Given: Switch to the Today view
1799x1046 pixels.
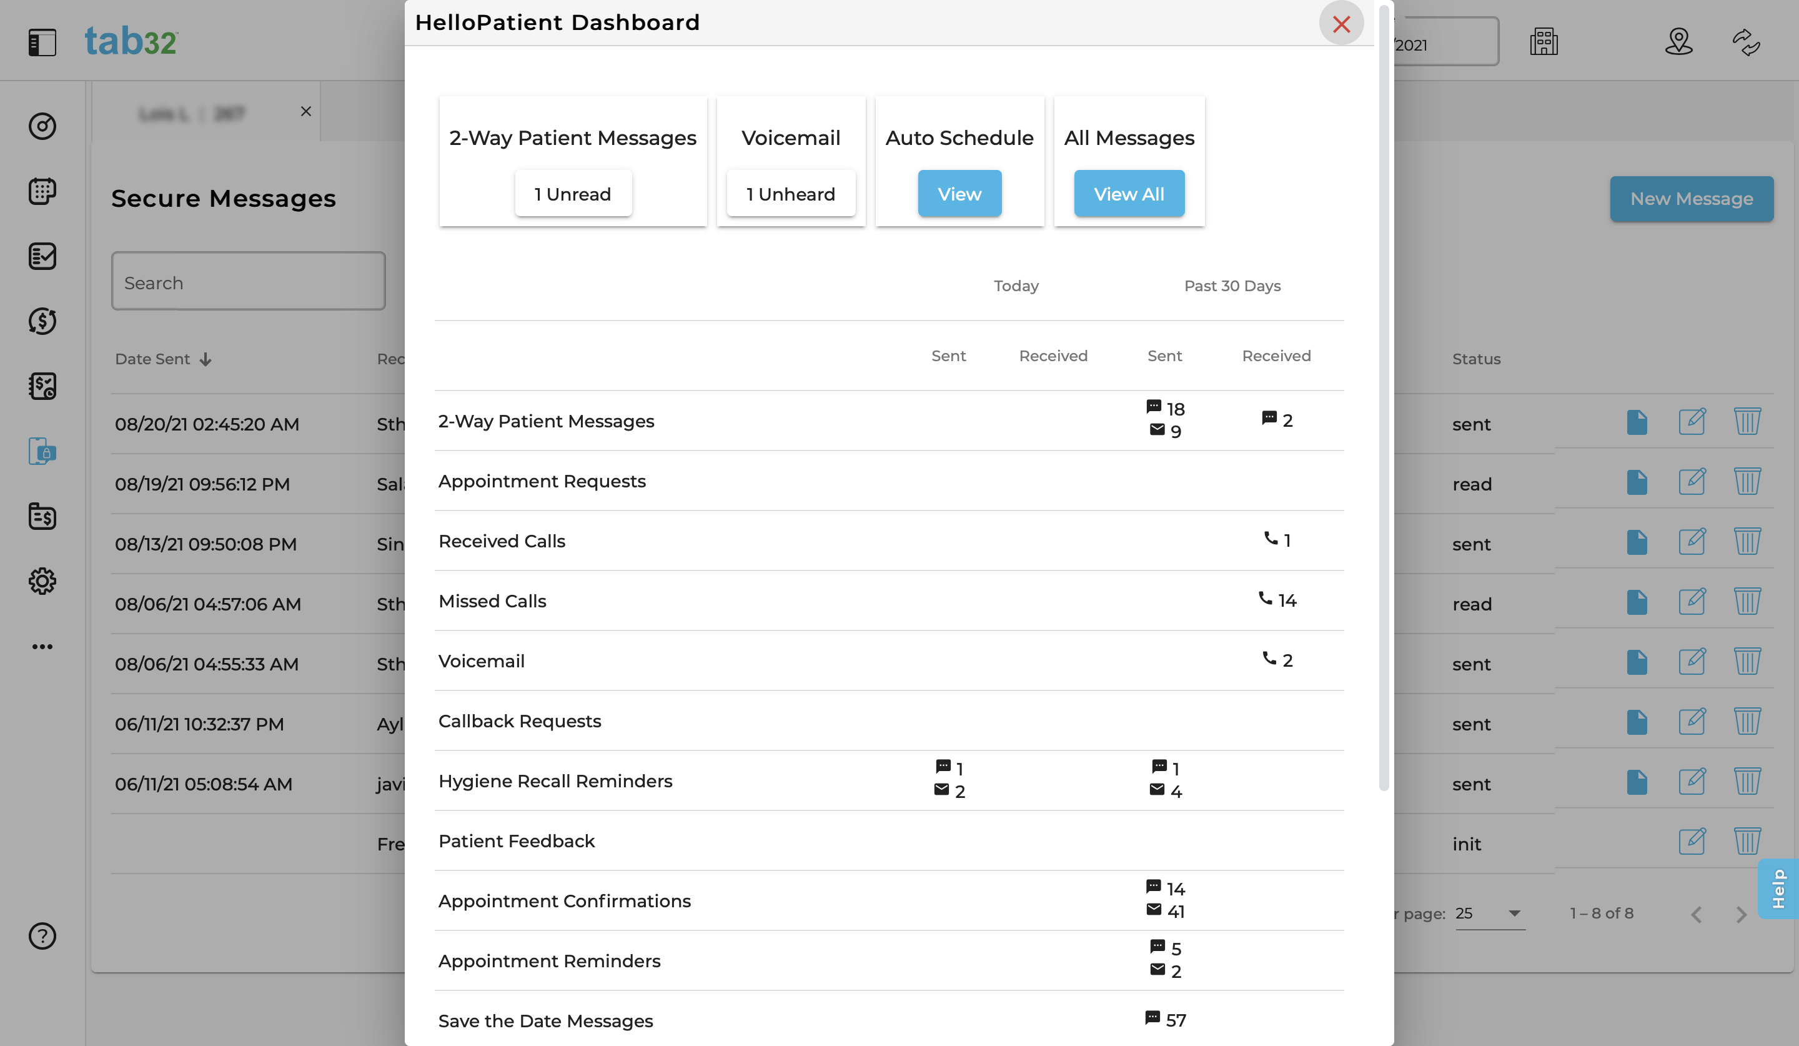Looking at the screenshot, I should click(1015, 286).
